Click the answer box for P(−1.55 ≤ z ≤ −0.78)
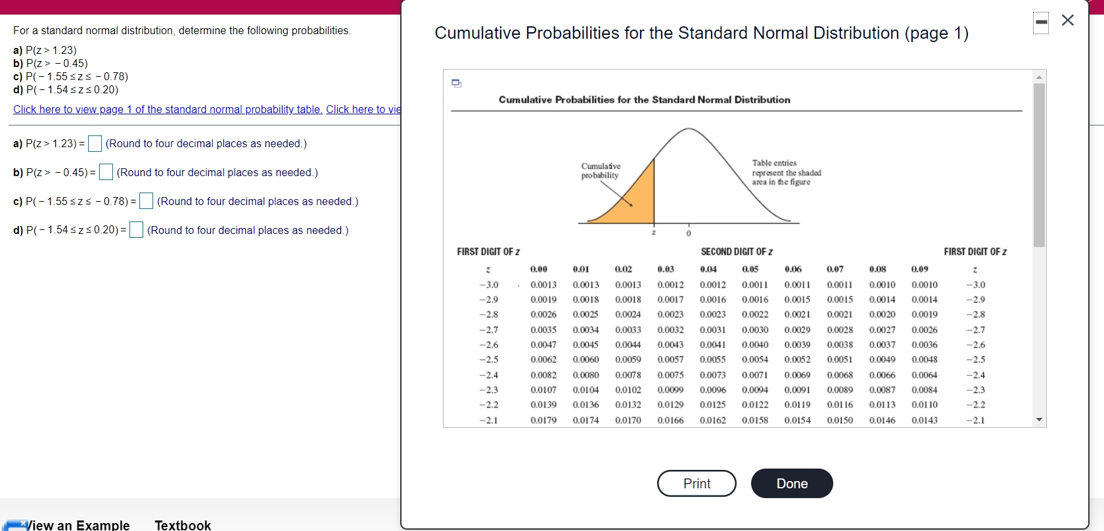This screenshot has width=1104, height=531. (x=147, y=201)
